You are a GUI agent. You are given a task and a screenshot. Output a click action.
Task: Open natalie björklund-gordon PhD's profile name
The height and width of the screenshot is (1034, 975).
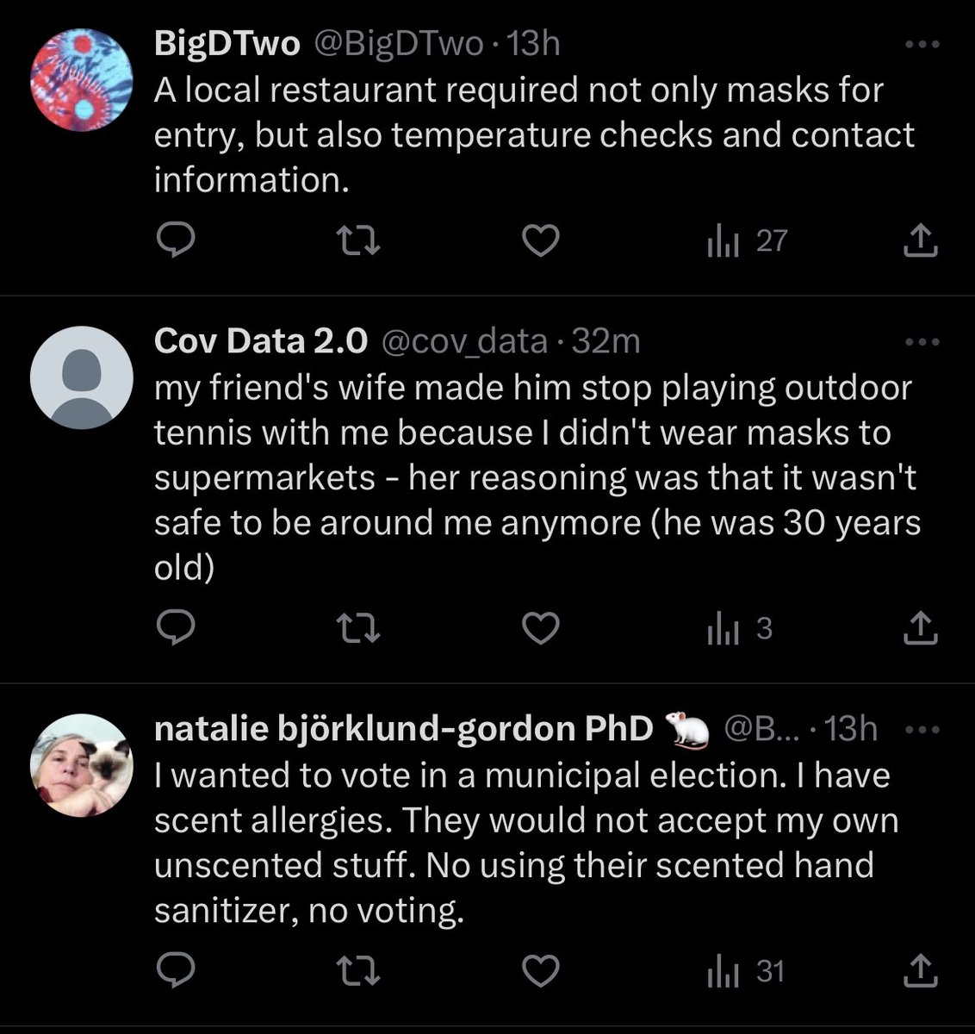coord(403,730)
